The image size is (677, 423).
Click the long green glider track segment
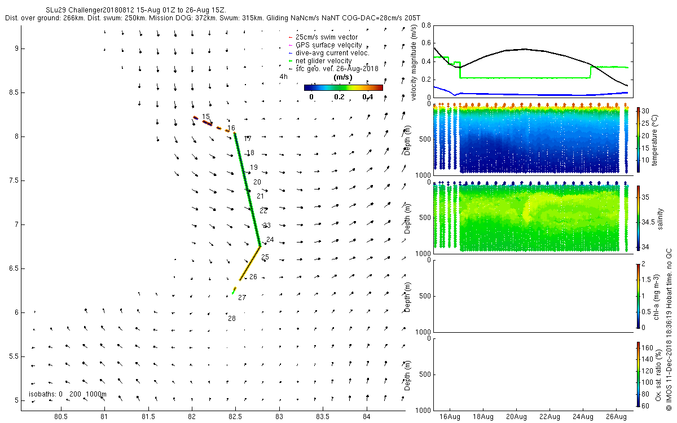pyautogui.click(x=247, y=189)
